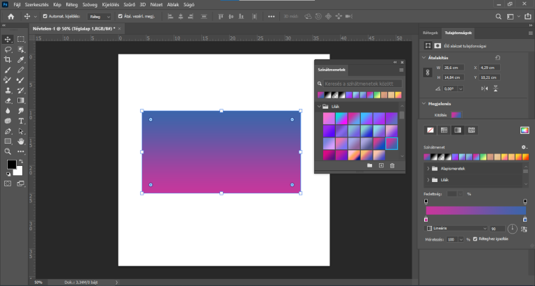Toggle Átal. vezérl. megj. checkbox
535x286 pixels.
(x=120, y=16)
